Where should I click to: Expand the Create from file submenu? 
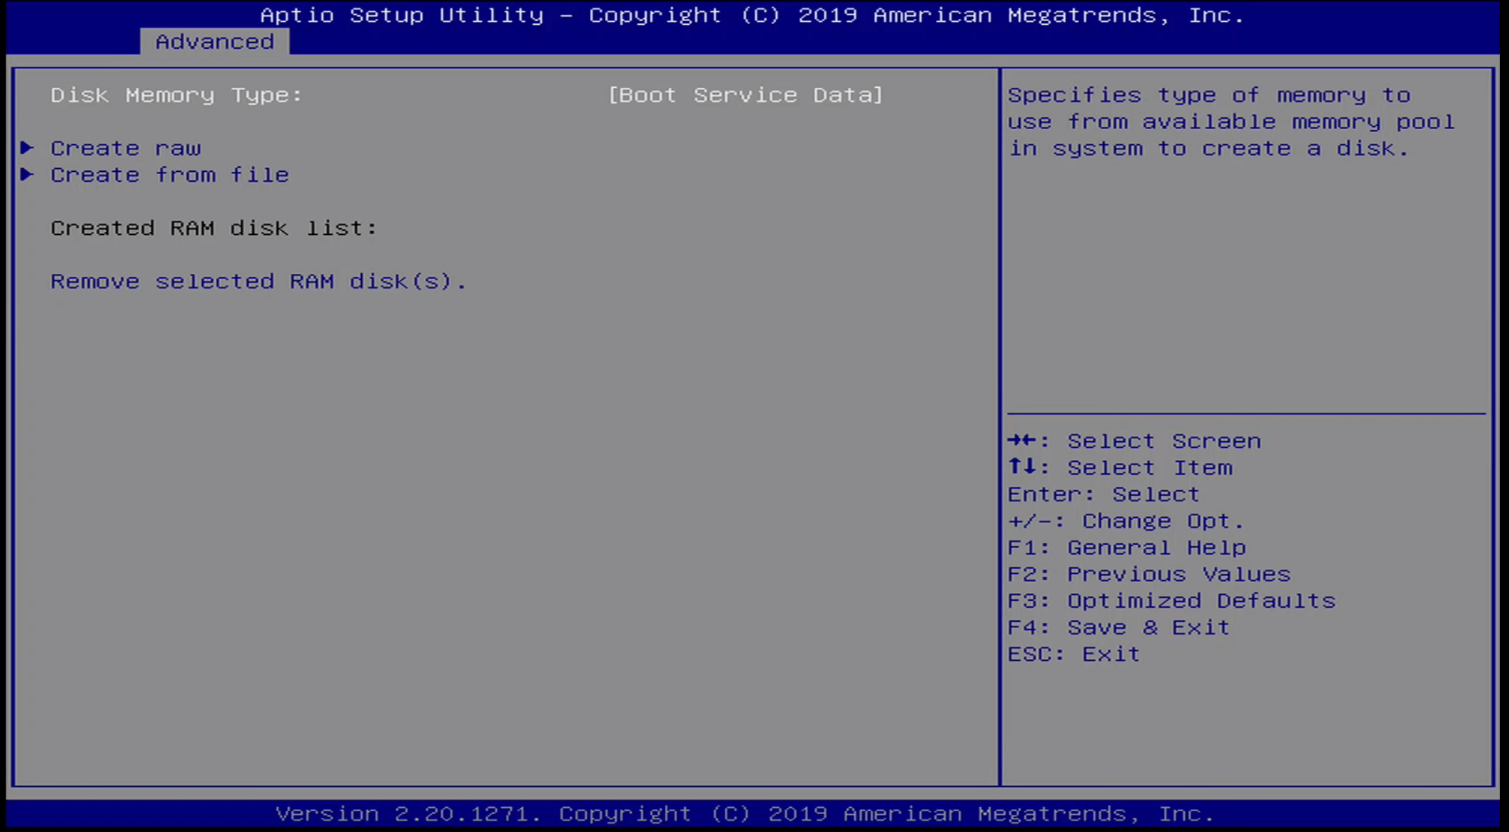coord(169,174)
